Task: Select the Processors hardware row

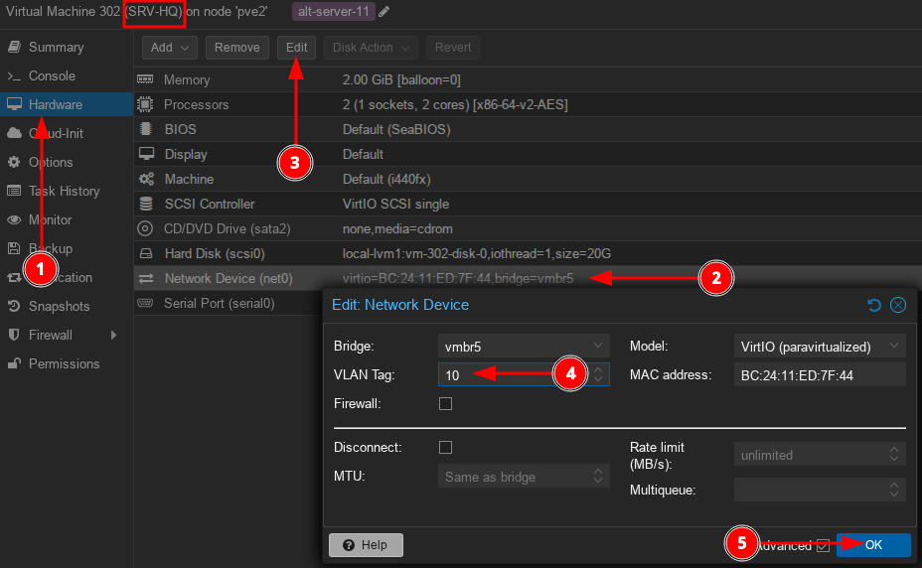Action: 196,104
